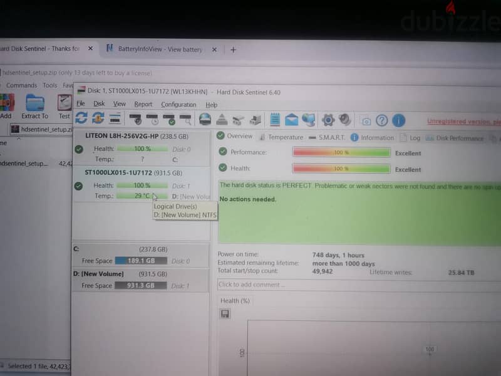
Task: Click the pyramid-shaped toolbar icon
Action: point(222,120)
